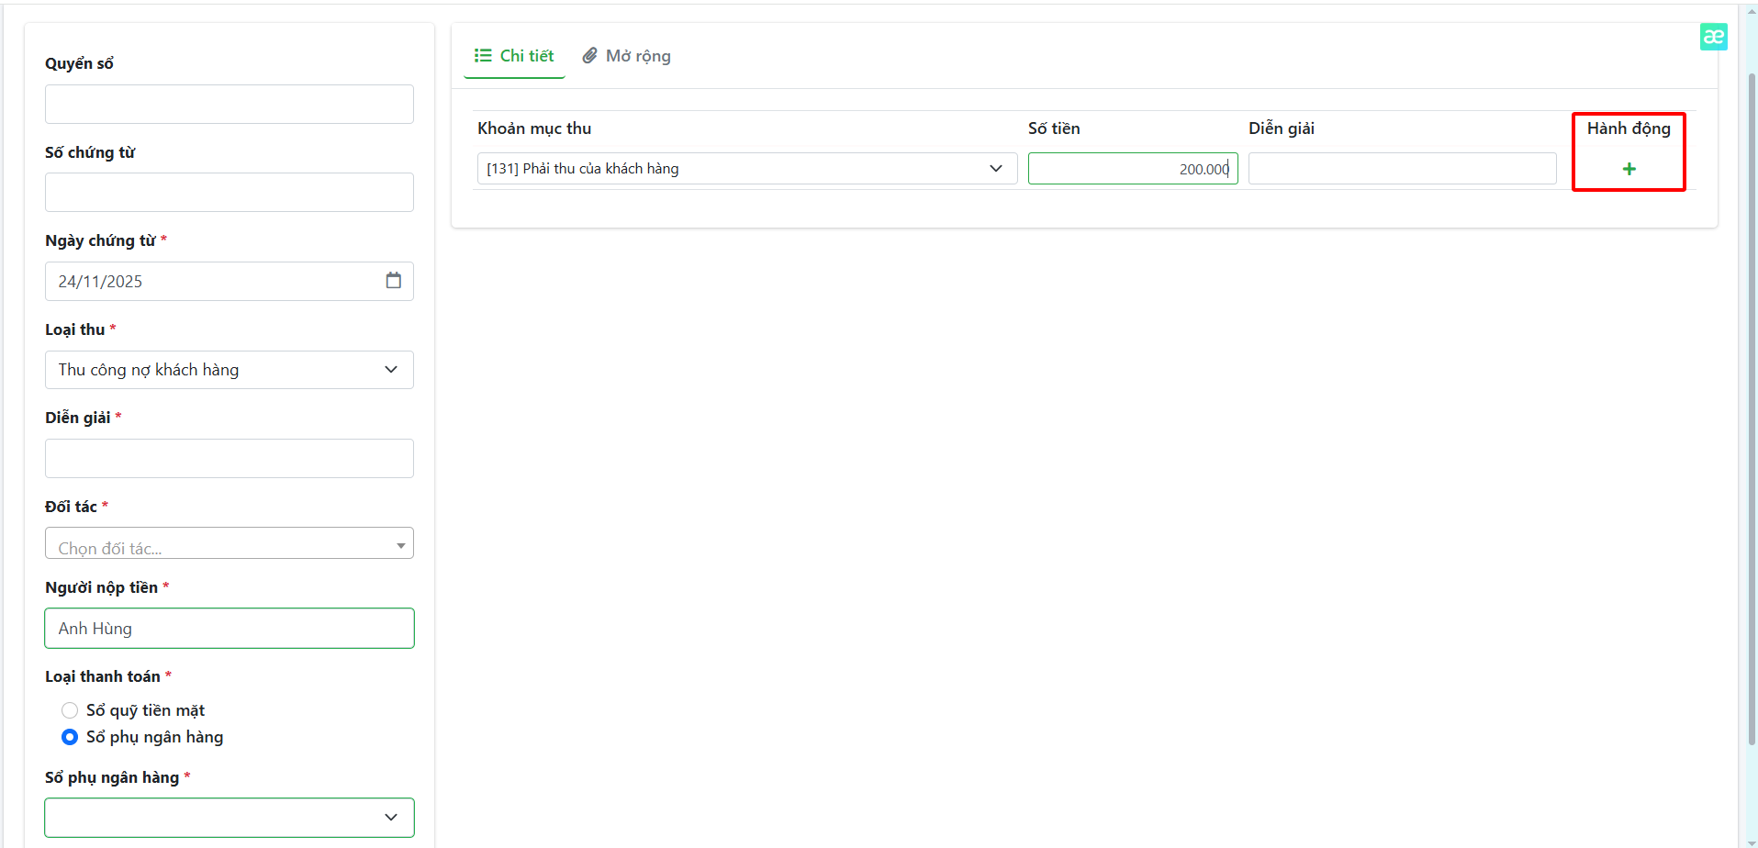
Task: Switch to the Chi tiết tab
Action: coord(515,56)
